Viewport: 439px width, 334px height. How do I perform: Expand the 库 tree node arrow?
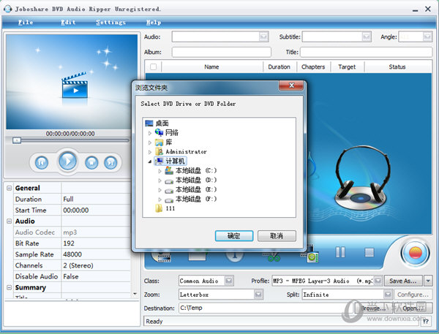[x=150, y=143]
